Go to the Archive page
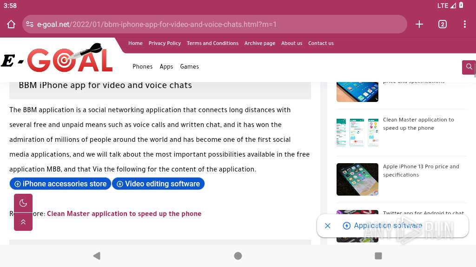This screenshot has width=476, height=267. pos(260,43)
